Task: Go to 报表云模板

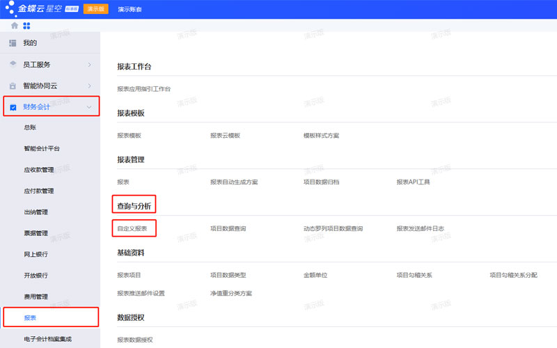Action: point(225,136)
